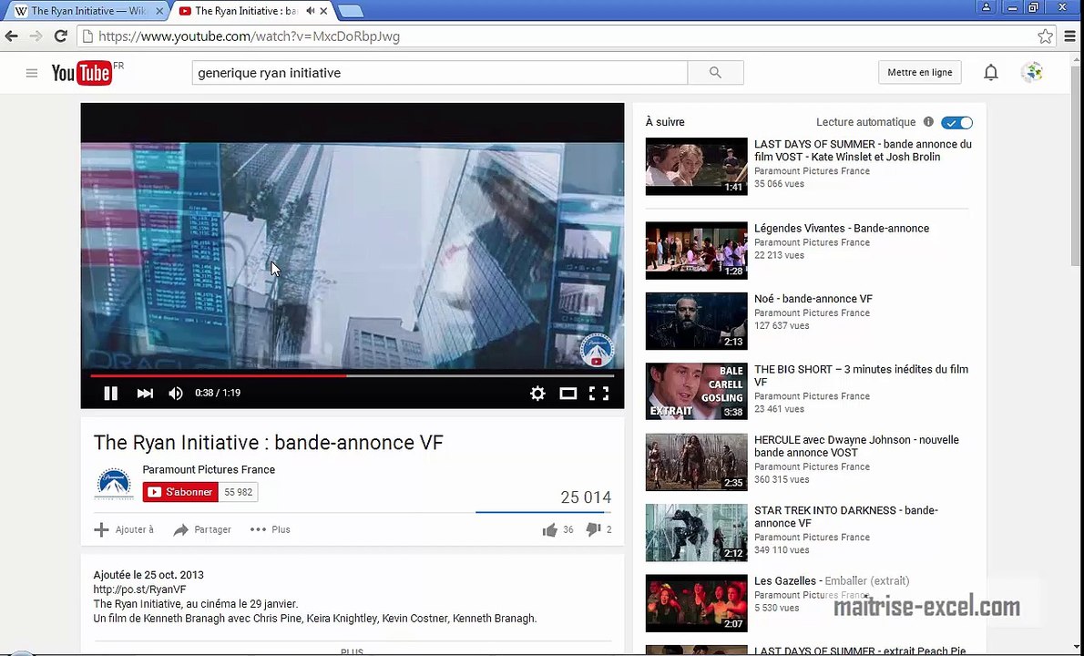The height and width of the screenshot is (656, 1084).
Task: Mute the video volume speaker icon
Action: coord(176,394)
